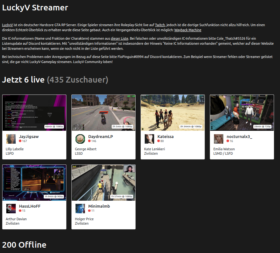
Task: Click DaydreamLP's profile avatar
Action: click(x=80, y=139)
